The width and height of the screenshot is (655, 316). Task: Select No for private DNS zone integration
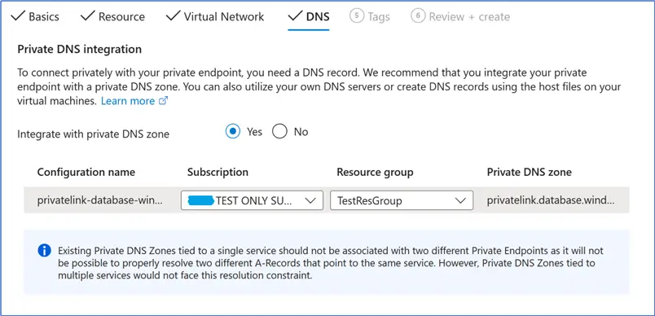click(x=280, y=132)
